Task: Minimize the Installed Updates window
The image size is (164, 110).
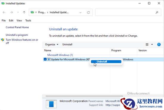Action: coord(140,3)
